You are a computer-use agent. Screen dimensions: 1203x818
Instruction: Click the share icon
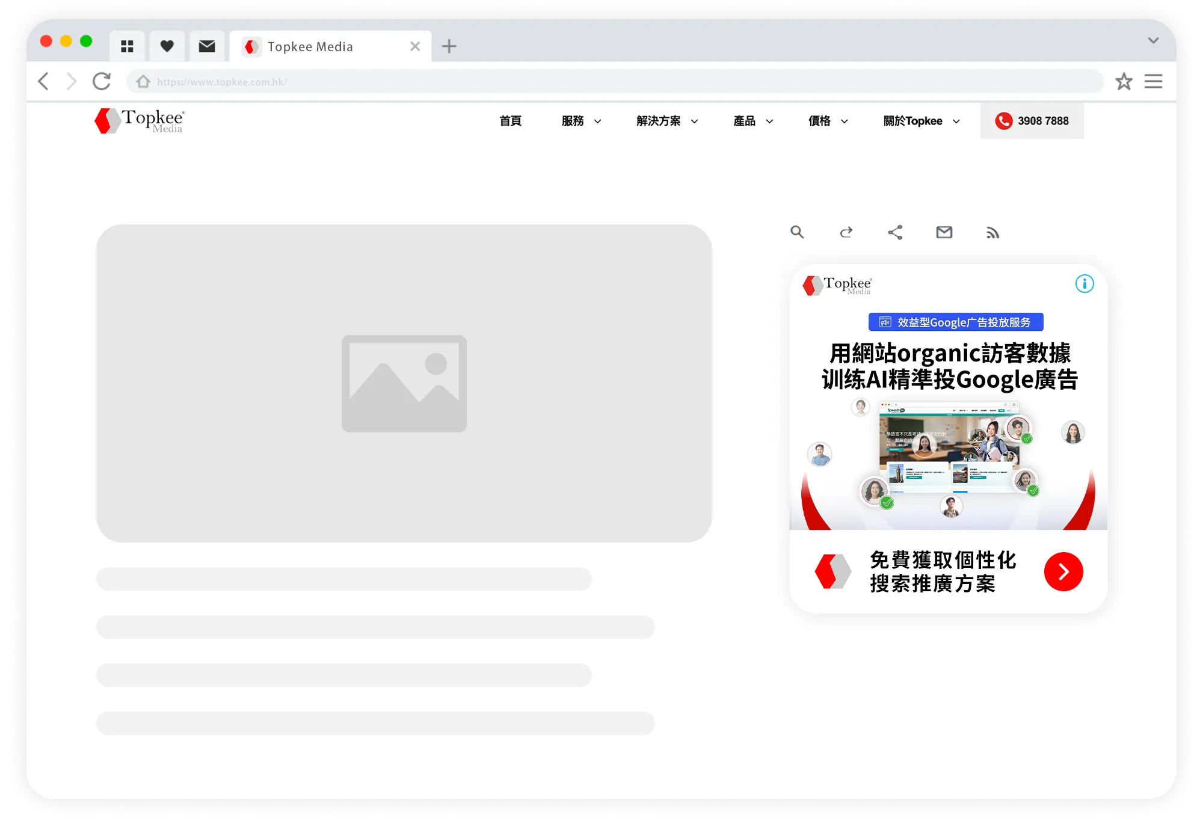coord(895,232)
